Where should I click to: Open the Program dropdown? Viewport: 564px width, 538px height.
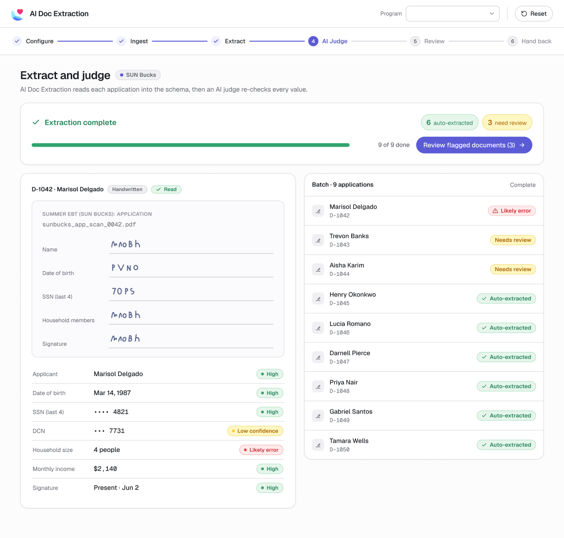tap(452, 13)
